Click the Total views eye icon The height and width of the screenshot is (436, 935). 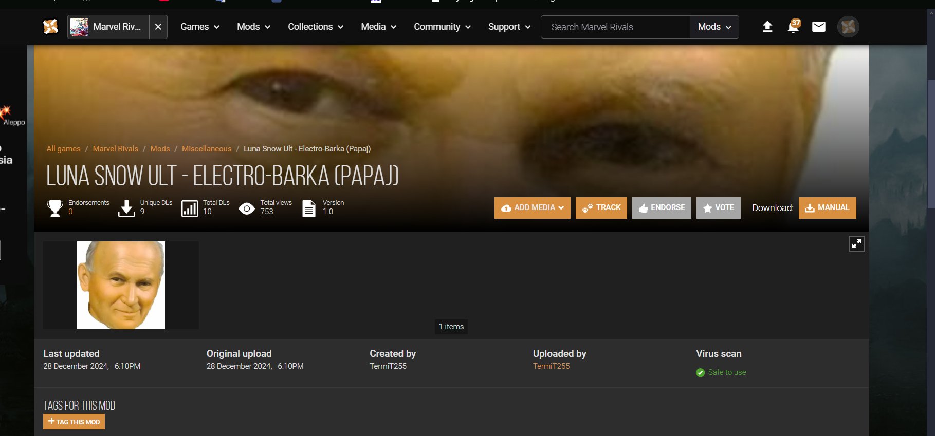247,208
